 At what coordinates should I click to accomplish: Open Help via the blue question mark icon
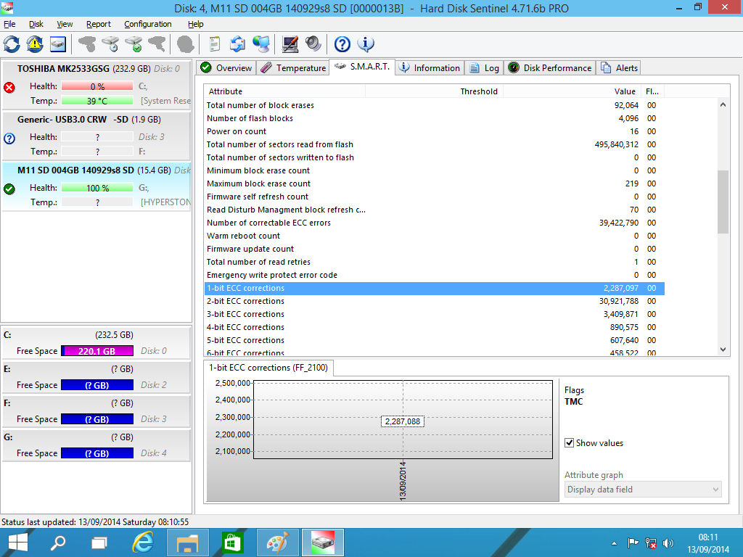coord(342,44)
